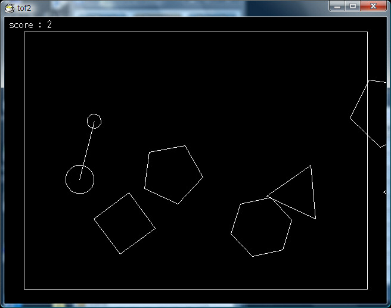The image size is (391, 308).
Task: Click the large circle player
Action: click(80, 179)
